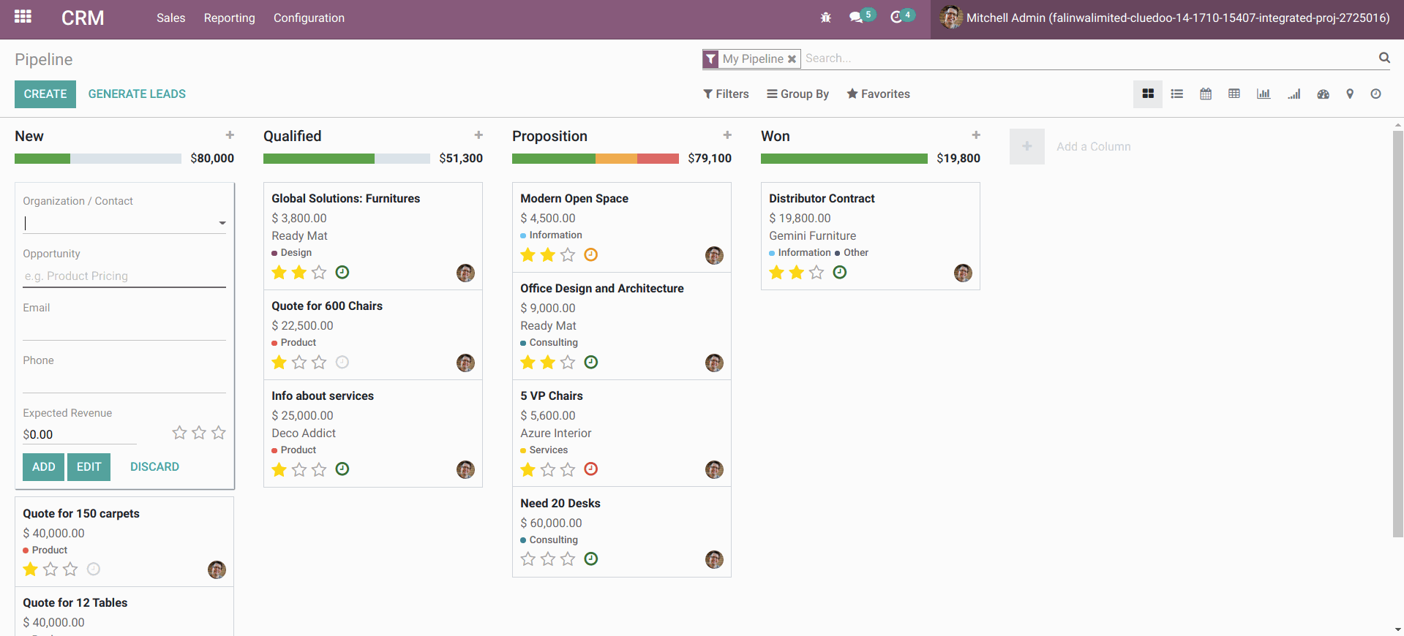Click ADD in quick create form
1404x636 pixels.
tap(43, 466)
